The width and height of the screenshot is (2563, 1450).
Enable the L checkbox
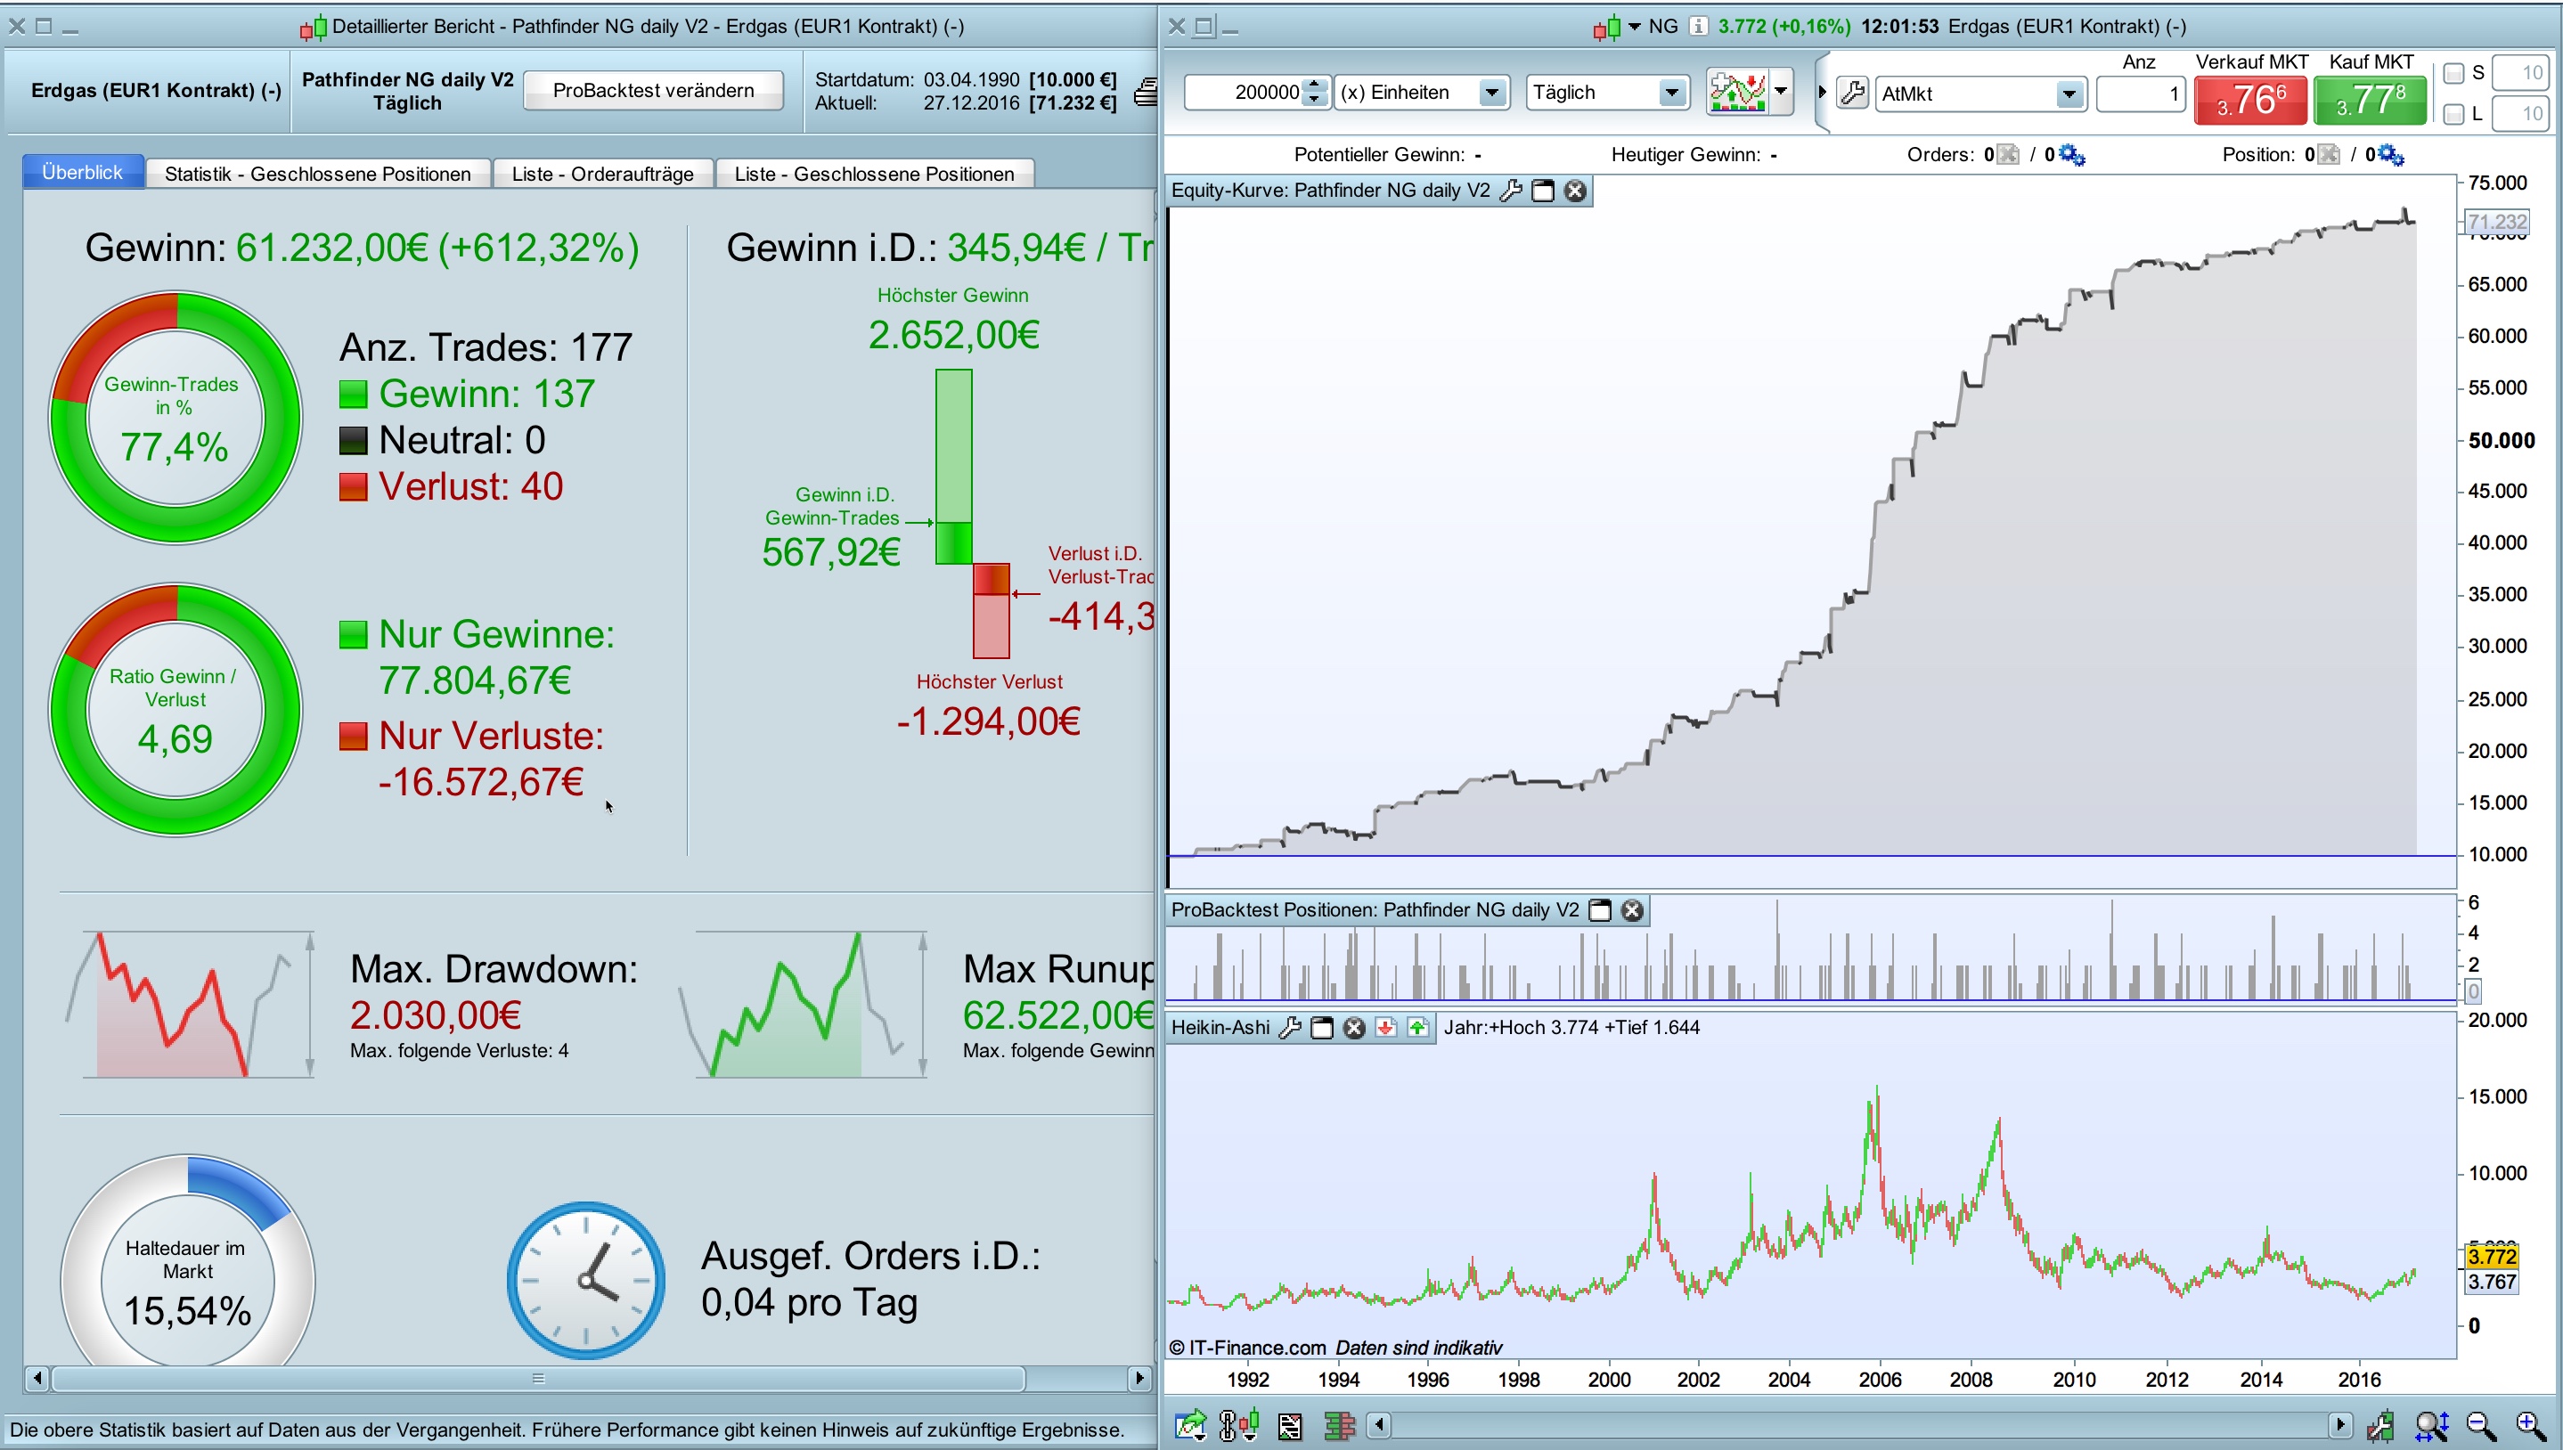click(x=2453, y=113)
